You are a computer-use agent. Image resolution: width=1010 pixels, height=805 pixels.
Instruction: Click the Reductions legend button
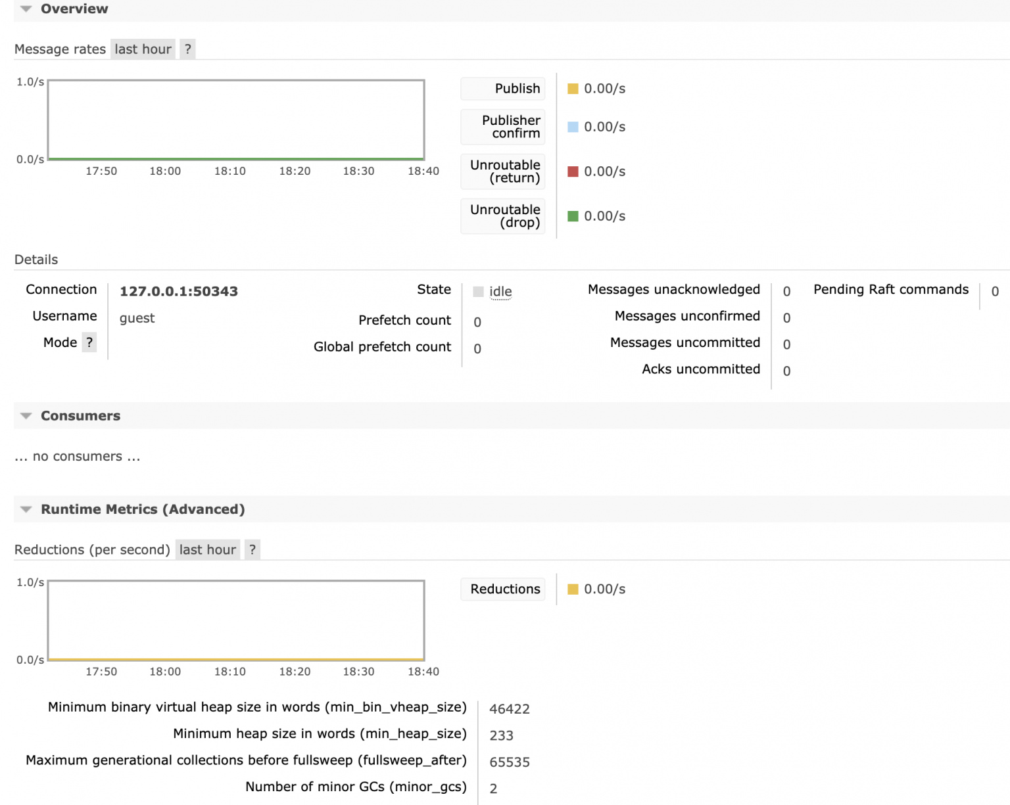click(502, 589)
